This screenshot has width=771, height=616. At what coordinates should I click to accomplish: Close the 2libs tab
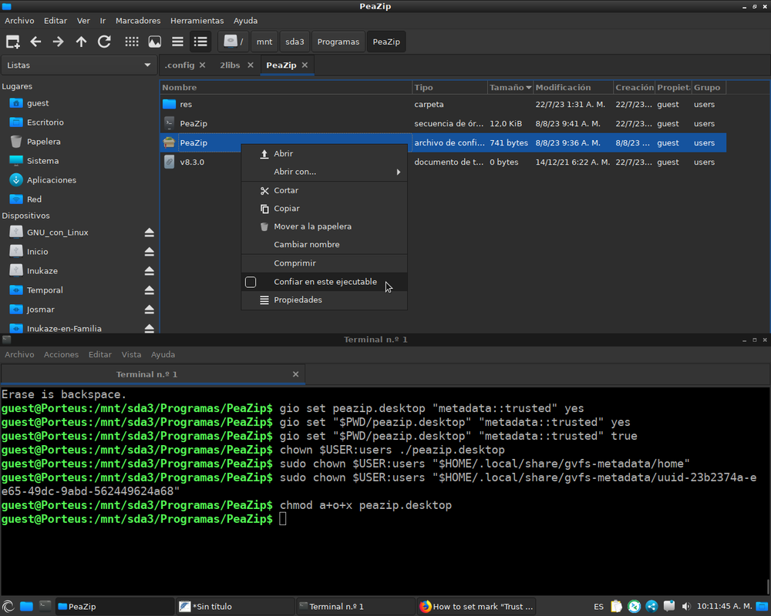click(251, 65)
